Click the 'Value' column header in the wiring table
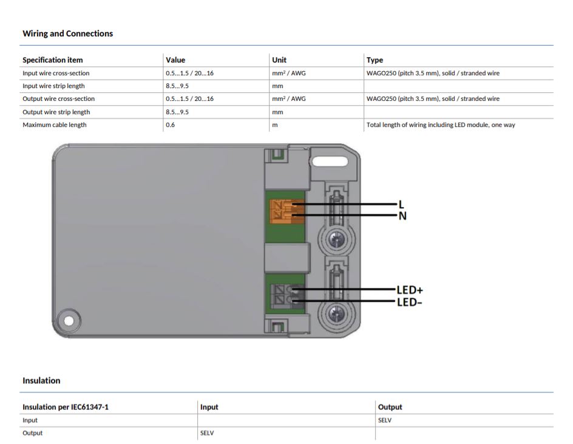Screen dimensions: 573x444 coord(175,60)
